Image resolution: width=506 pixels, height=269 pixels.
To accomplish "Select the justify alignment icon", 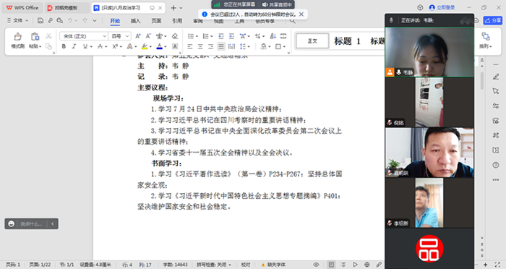I will click(221, 46).
